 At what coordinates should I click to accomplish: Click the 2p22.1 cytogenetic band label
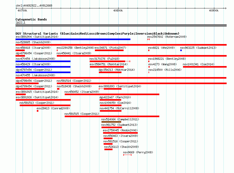coord(21,23)
